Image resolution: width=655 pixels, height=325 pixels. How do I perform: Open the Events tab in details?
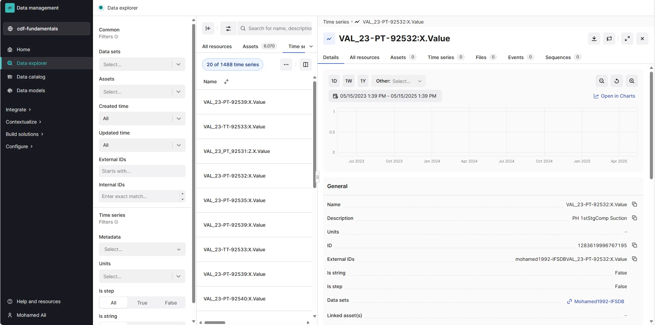521,57
